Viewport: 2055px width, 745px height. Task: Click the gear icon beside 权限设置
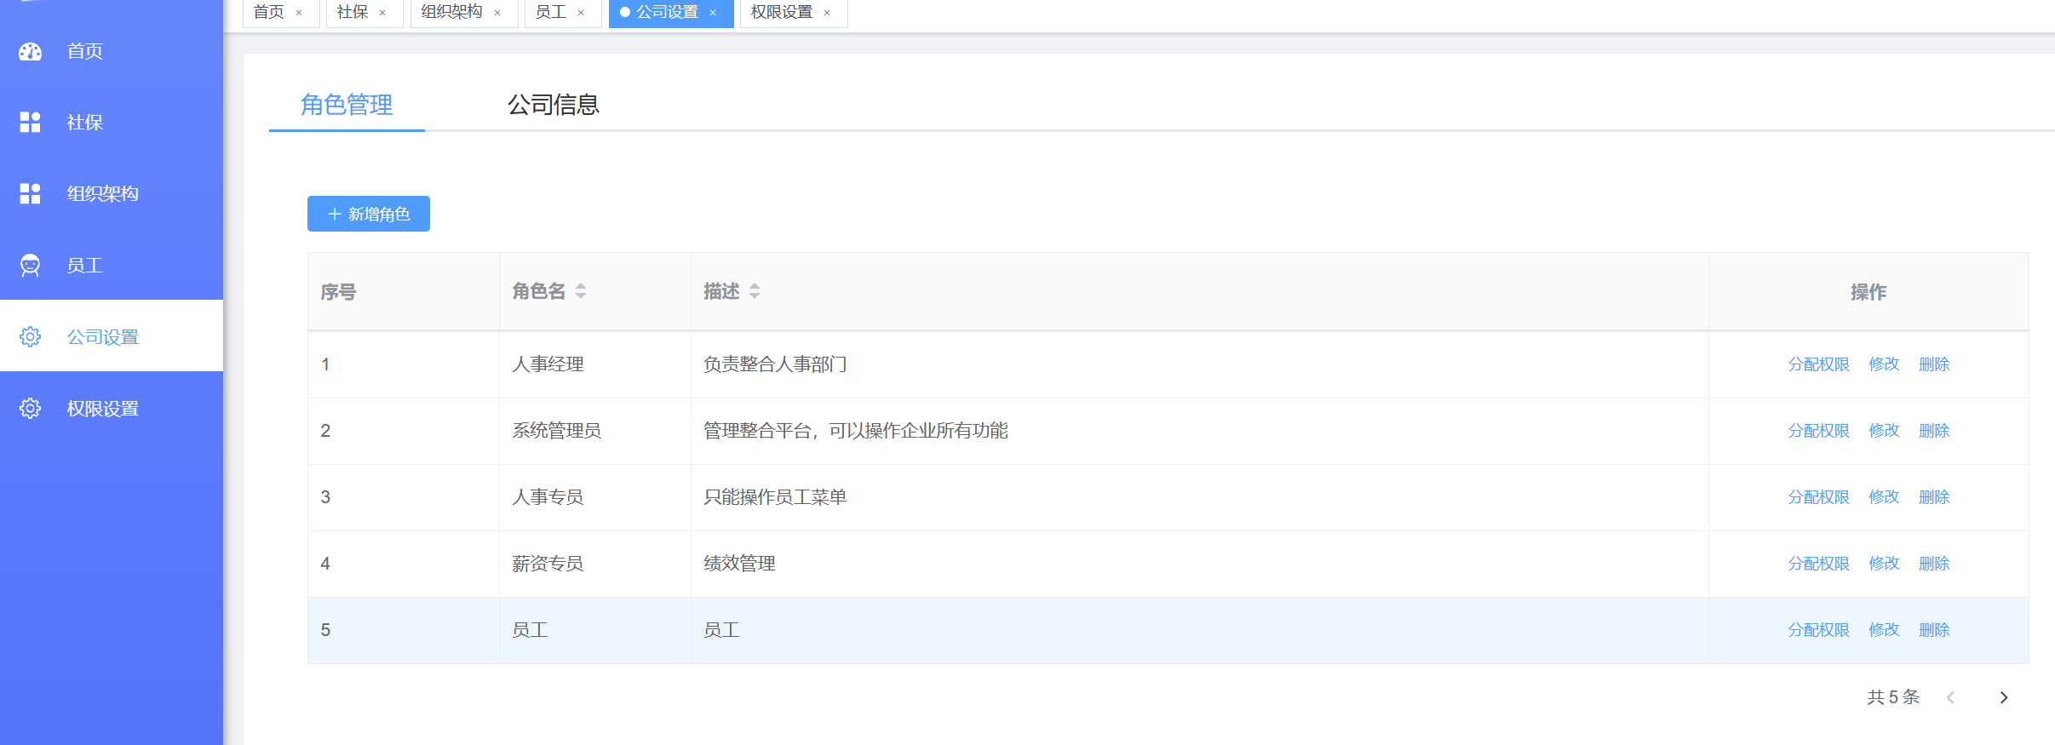(30, 409)
